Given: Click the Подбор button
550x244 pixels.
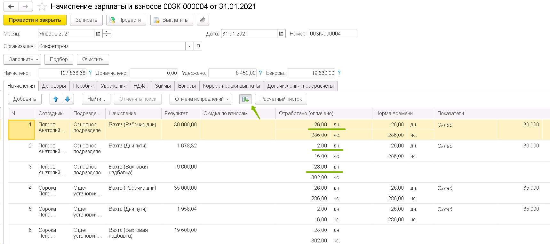Looking at the screenshot, I should [59, 59].
